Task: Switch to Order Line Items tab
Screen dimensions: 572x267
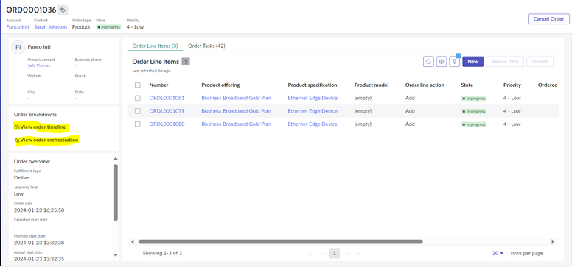Action: click(x=155, y=46)
